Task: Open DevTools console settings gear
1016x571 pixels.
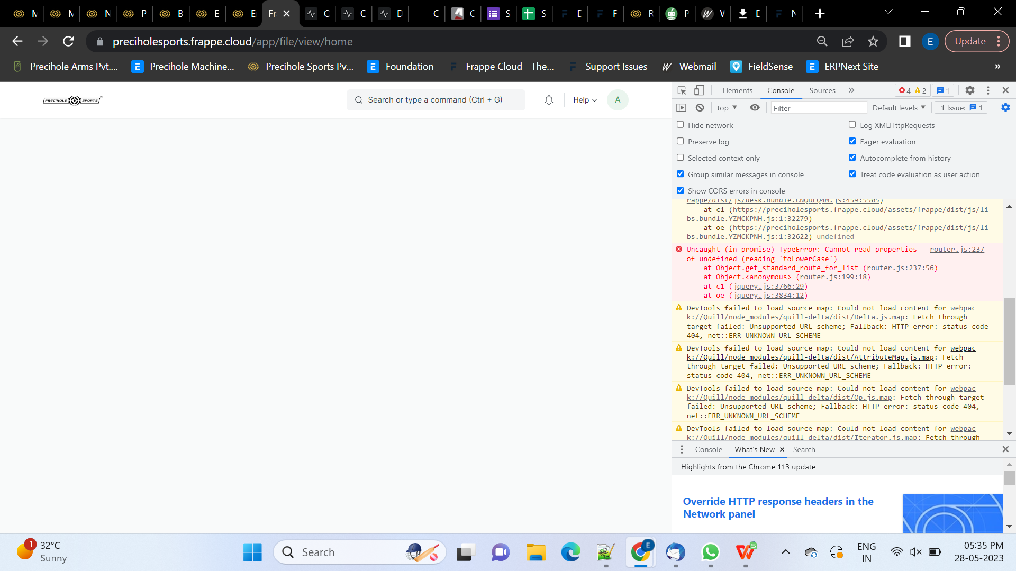Action: pos(1005,107)
